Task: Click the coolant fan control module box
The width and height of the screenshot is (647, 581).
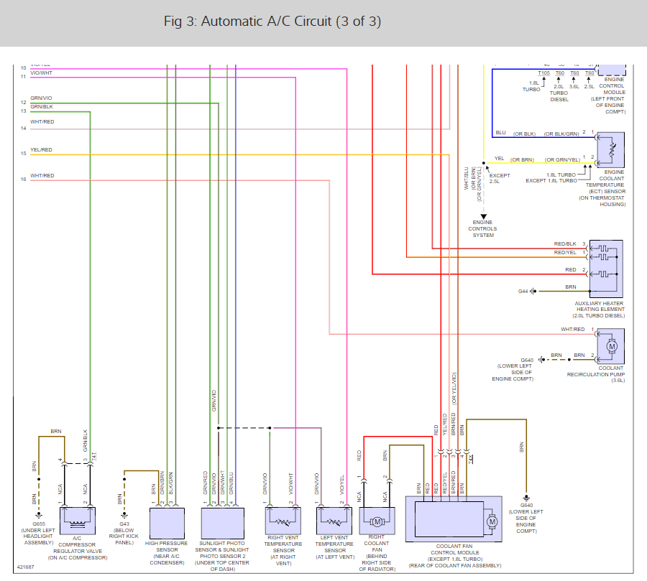Action: point(454,519)
